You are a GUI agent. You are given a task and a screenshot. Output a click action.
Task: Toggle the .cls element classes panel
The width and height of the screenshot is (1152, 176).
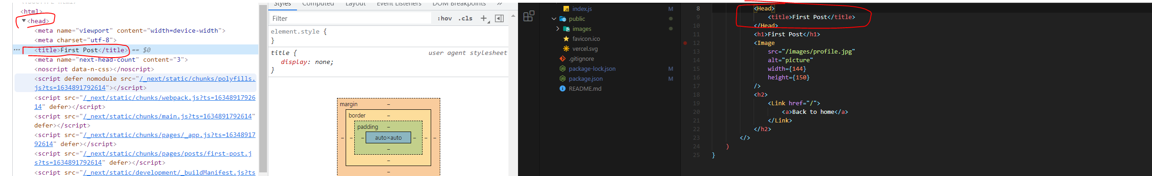465,18
